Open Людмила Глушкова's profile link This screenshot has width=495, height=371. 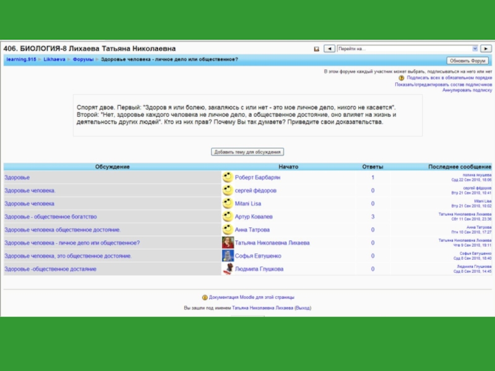tap(259, 269)
